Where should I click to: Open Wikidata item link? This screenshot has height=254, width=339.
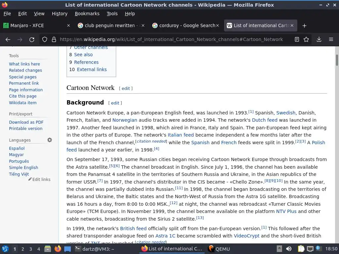point(23,103)
